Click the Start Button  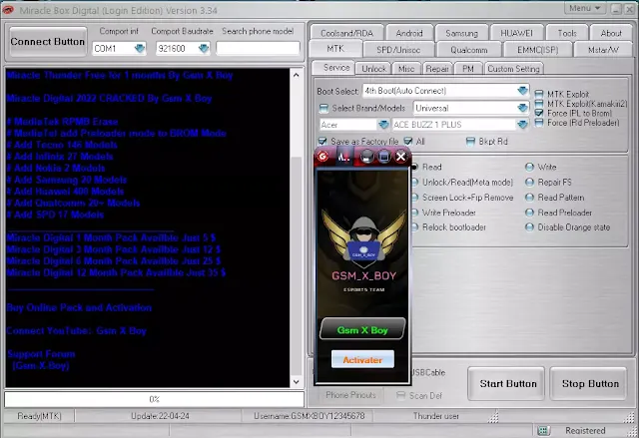point(508,383)
